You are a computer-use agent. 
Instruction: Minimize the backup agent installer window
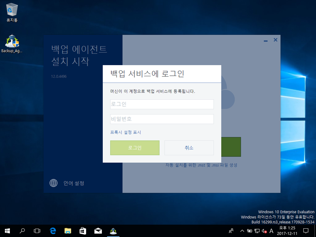coord(265,41)
